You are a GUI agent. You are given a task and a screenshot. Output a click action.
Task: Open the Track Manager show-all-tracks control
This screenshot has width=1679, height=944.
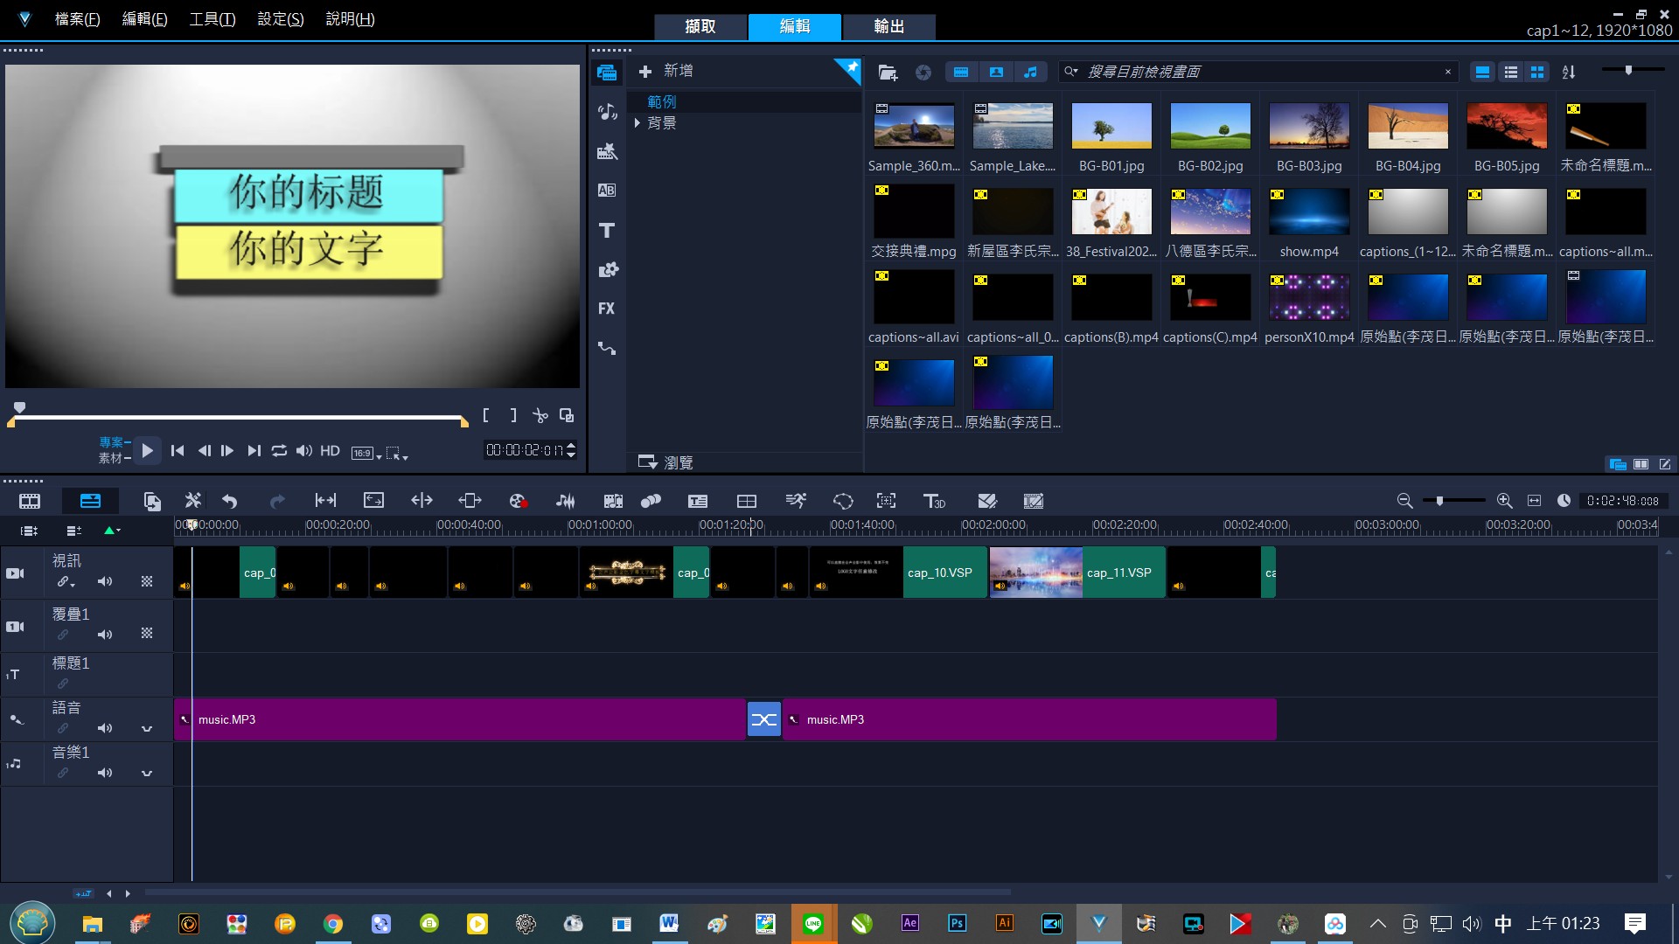[x=29, y=531]
